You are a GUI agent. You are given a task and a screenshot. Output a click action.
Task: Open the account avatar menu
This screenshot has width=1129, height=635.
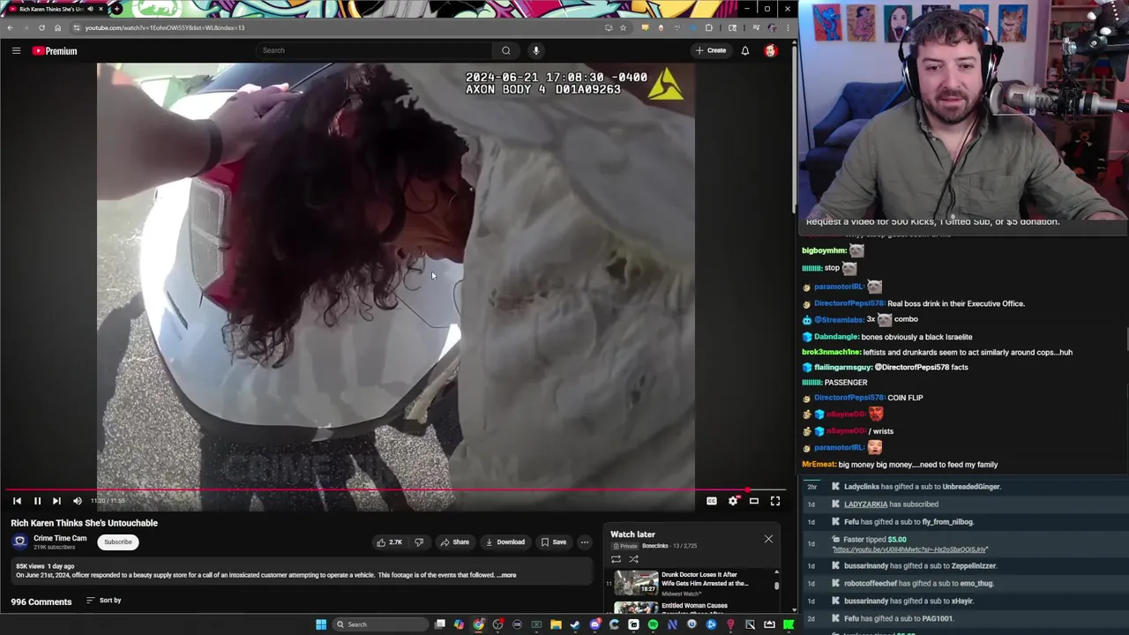[x=771, y=50]
